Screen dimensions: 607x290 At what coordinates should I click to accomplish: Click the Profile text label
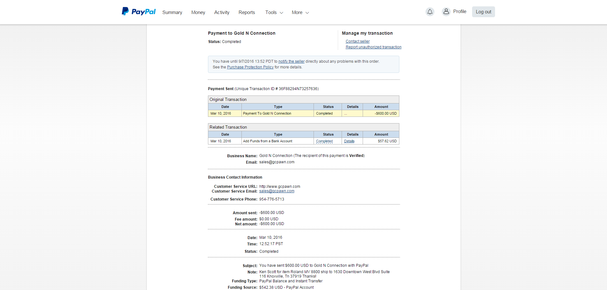tap(460, 11)
